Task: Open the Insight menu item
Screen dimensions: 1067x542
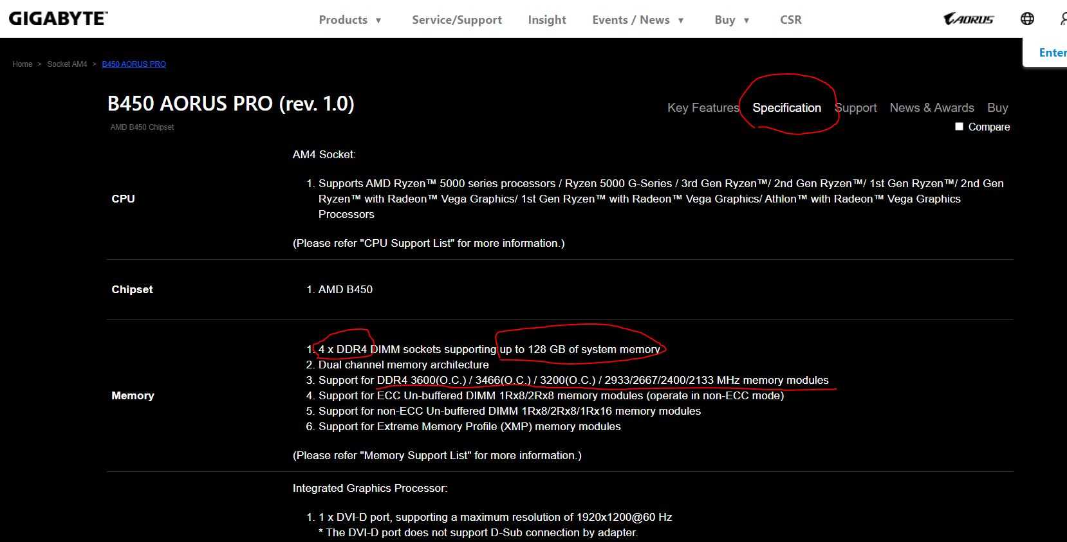Action: (x=546, y=20)
